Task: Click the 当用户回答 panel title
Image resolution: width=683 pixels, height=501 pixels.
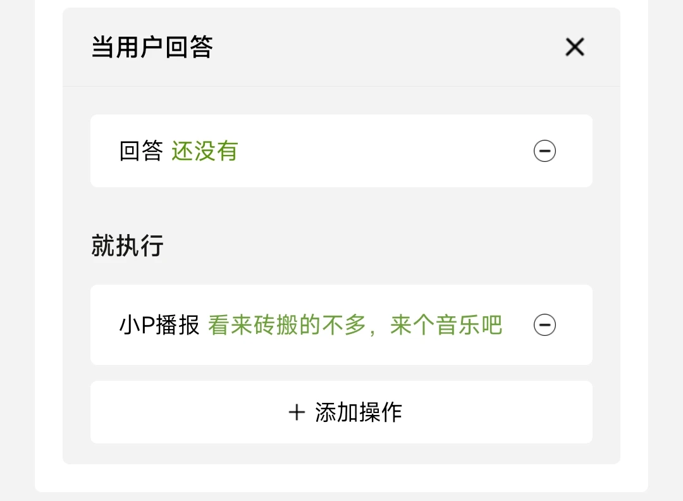Action: pos(152,47)
